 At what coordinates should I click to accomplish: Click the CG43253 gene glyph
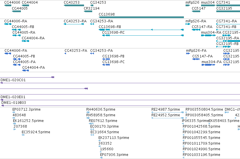click(74, 5)
